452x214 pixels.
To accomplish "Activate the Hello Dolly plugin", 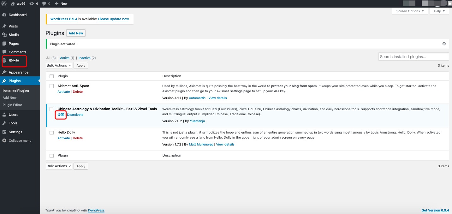I will coord(63,138).
